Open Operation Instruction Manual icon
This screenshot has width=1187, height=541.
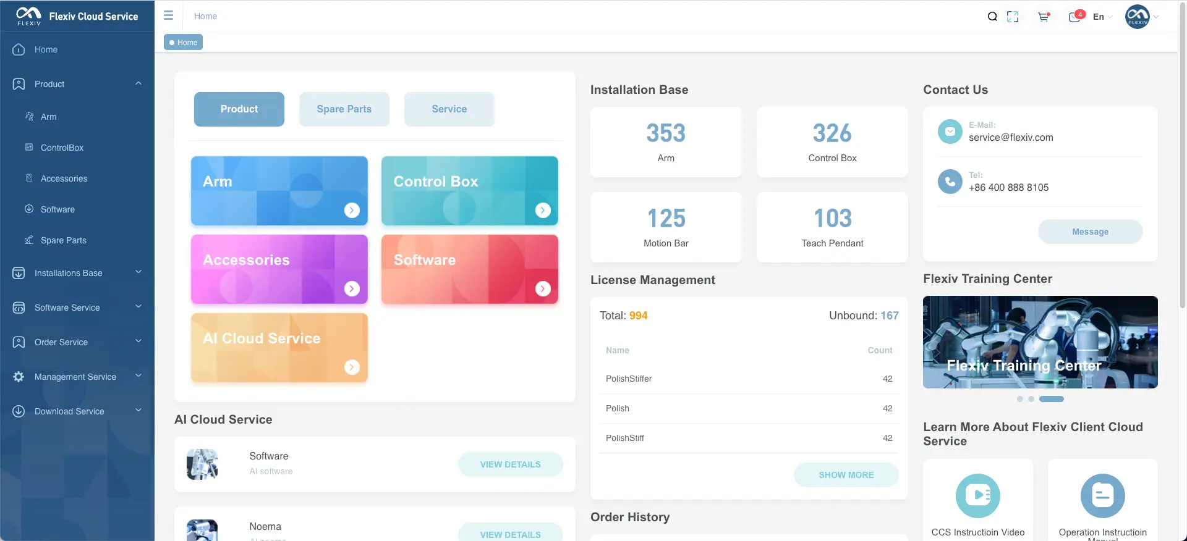coord(1103,496)
